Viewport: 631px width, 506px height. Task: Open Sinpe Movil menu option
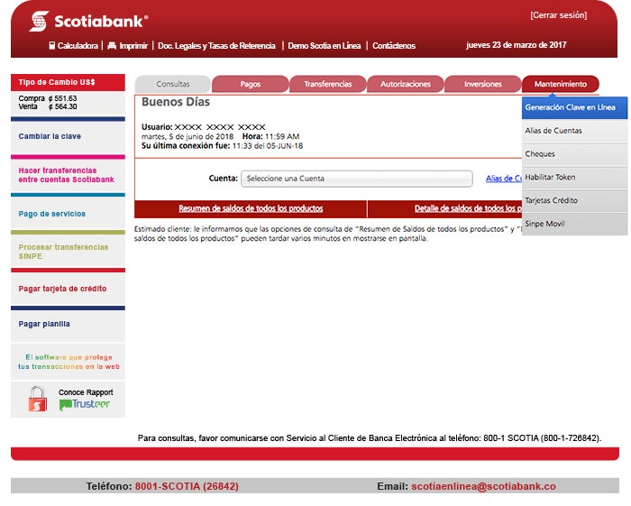(x=544, y=224)
